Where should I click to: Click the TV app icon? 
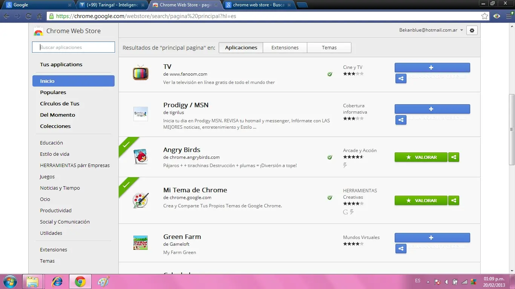pyautogui.click(x=141, y=72)
